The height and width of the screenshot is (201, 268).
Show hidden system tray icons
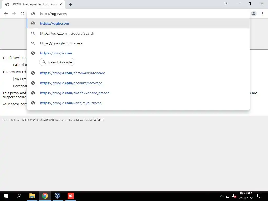click(221, 196)
